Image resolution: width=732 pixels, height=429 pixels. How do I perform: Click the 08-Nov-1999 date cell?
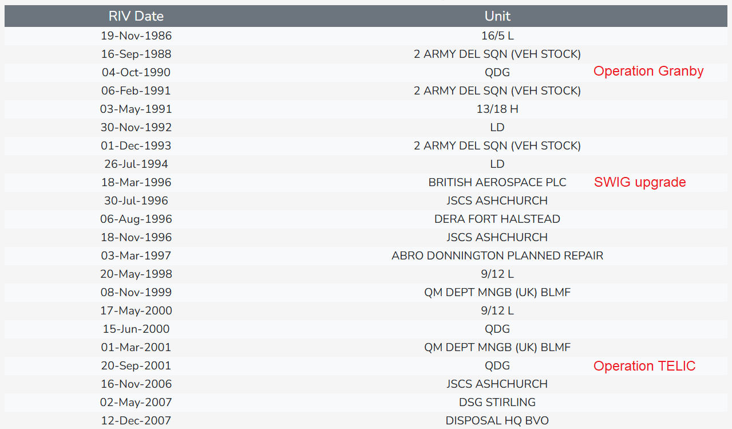click(x=136, y=292)
